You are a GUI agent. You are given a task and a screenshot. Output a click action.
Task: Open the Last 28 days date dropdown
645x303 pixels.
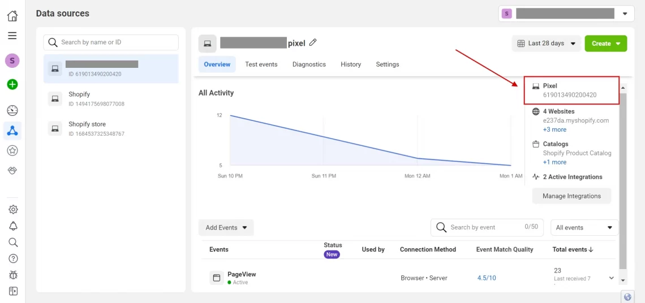pos(546,44)
